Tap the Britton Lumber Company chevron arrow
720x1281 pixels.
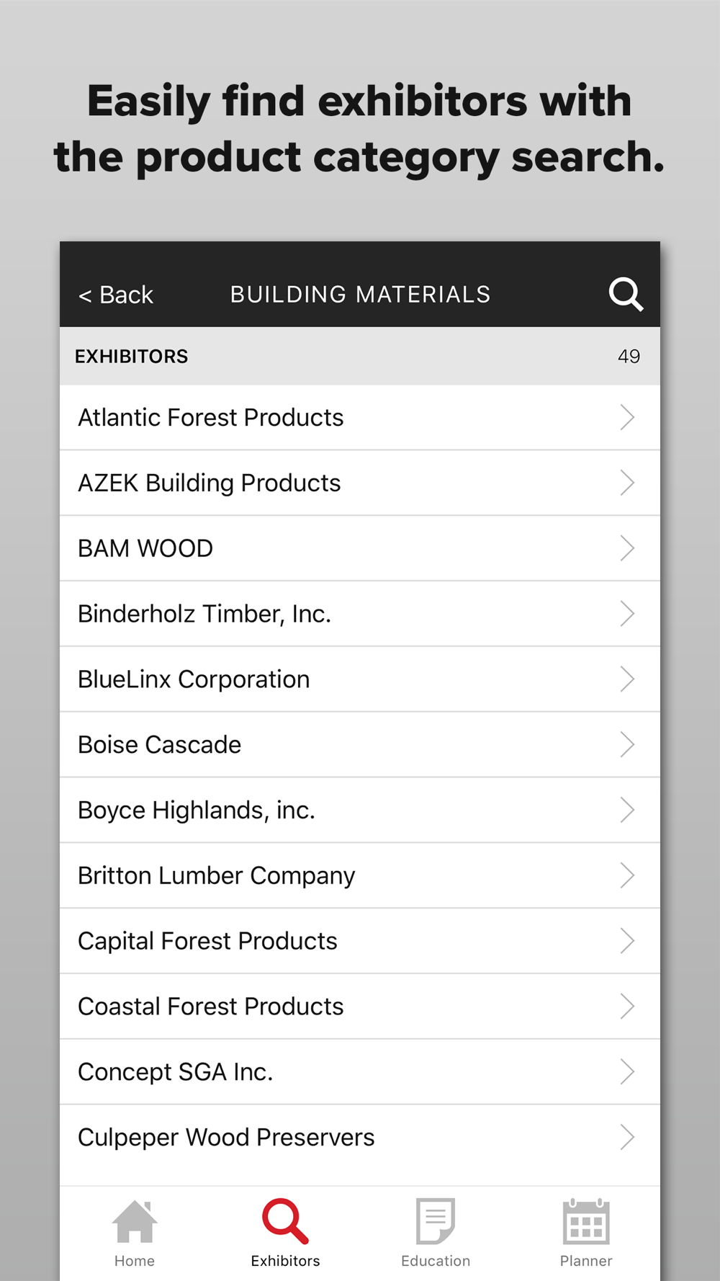[x=627, y=875]
